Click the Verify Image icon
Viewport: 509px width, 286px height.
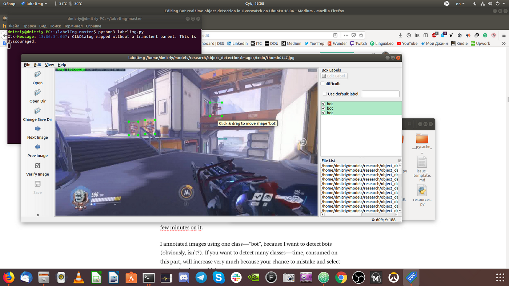[x=37, y=166]
